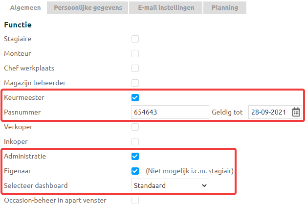Screen dimensions: 306x207
Task: Tick the Verkoper checkbox
Action: [x=135, y=127]
